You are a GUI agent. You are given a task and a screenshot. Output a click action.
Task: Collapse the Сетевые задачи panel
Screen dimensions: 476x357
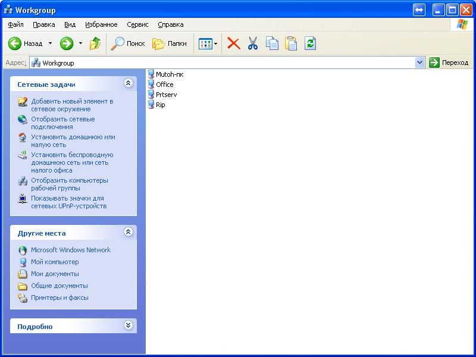tap(128, 84)
